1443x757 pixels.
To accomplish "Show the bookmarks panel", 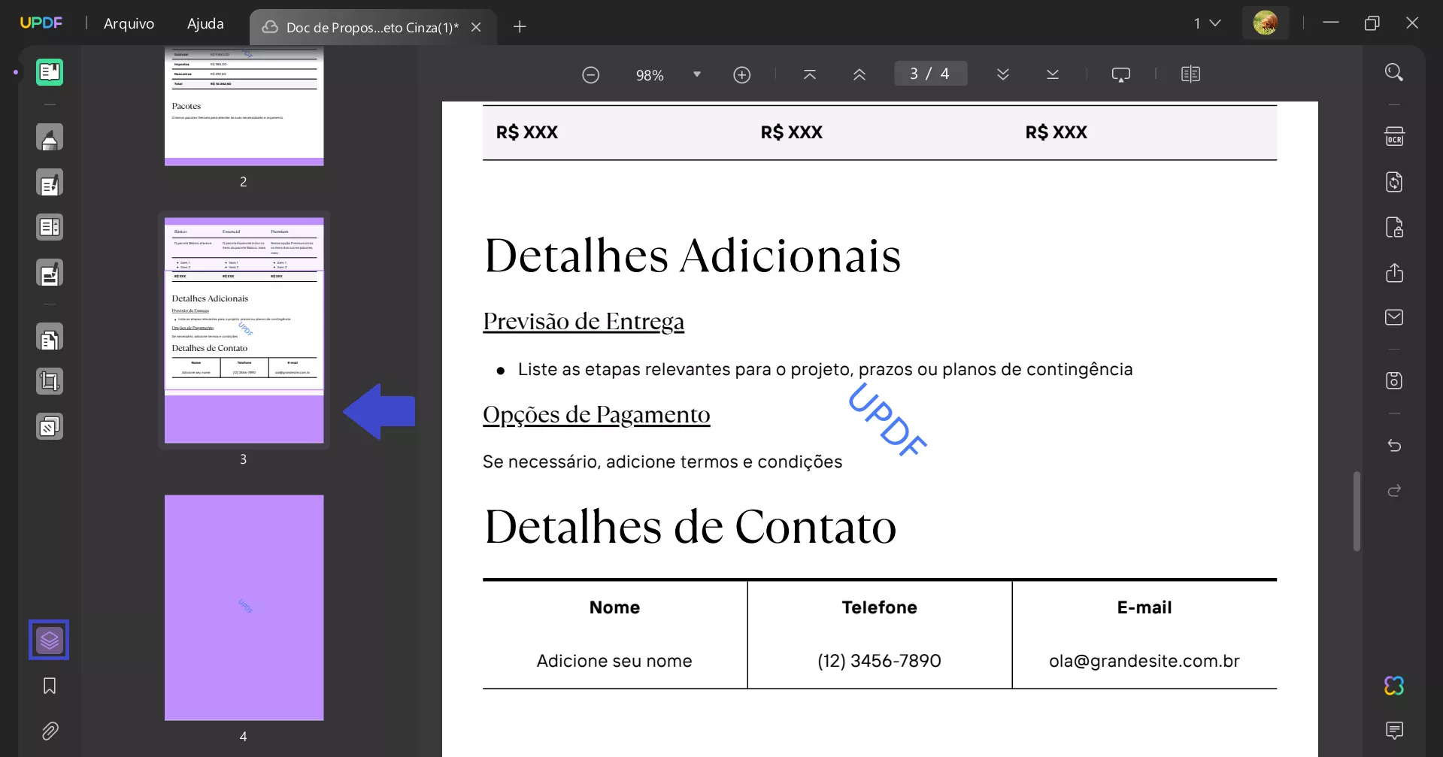I will [49, 686].
